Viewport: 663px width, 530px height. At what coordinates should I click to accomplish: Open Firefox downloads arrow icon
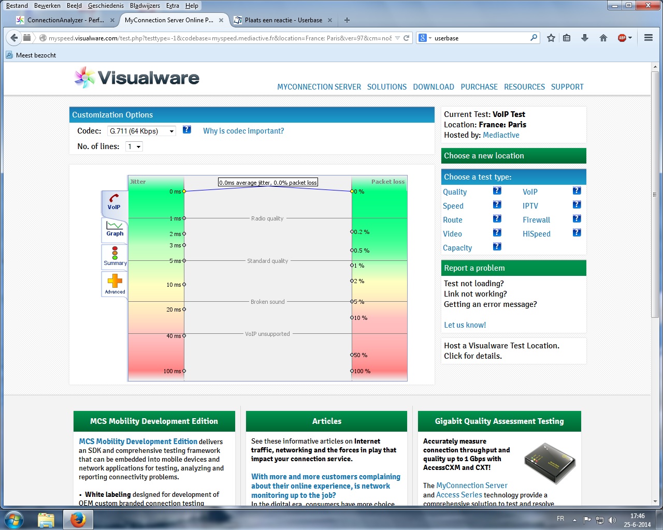[585, 38]
